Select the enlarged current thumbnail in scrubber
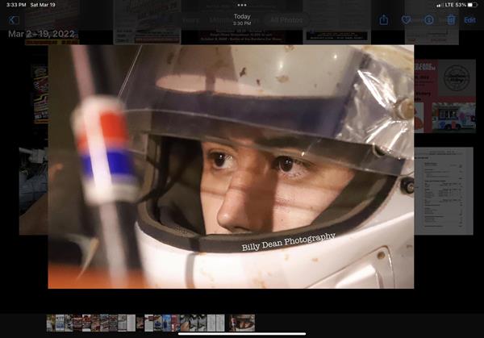484x338 pixels. coord(241,323)
